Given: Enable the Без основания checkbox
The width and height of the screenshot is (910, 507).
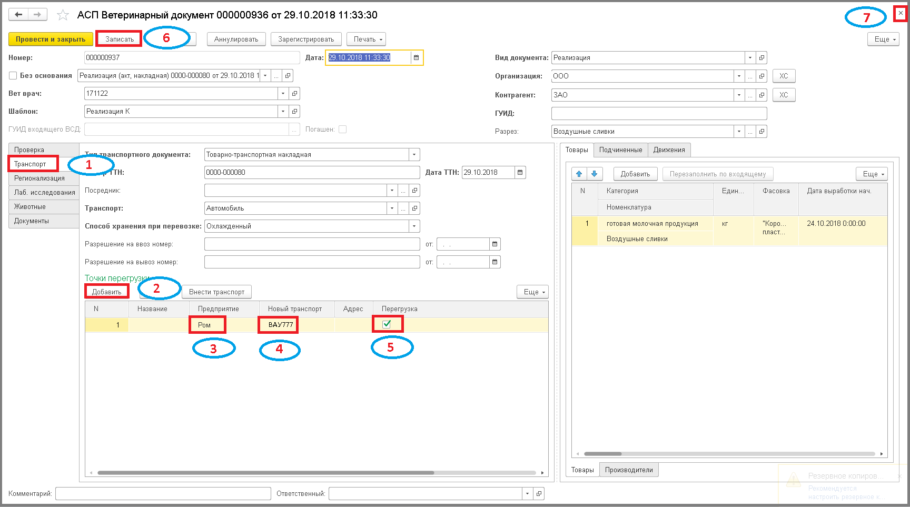Looking at the screenshot, I should (x=13, y=76).
